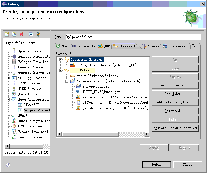The width and height of the screenshot is (207, 173).
Task: Show hidden tabs via overflow chevron
Action: (193, 45)
